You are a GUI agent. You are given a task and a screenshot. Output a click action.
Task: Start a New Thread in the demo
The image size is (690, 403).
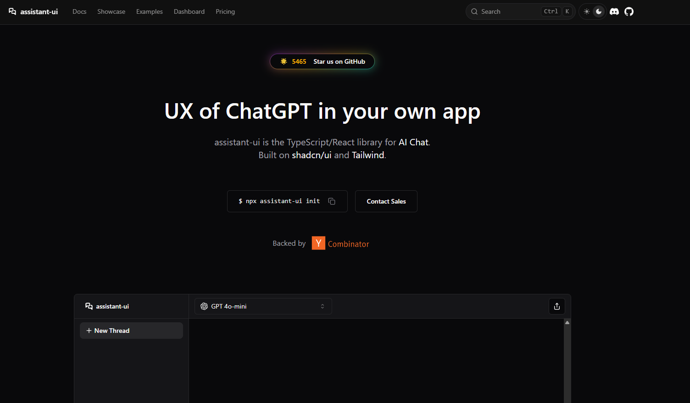(x=131, y=331)
